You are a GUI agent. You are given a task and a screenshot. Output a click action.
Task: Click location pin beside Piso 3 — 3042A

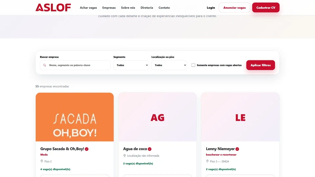(207, 161)
